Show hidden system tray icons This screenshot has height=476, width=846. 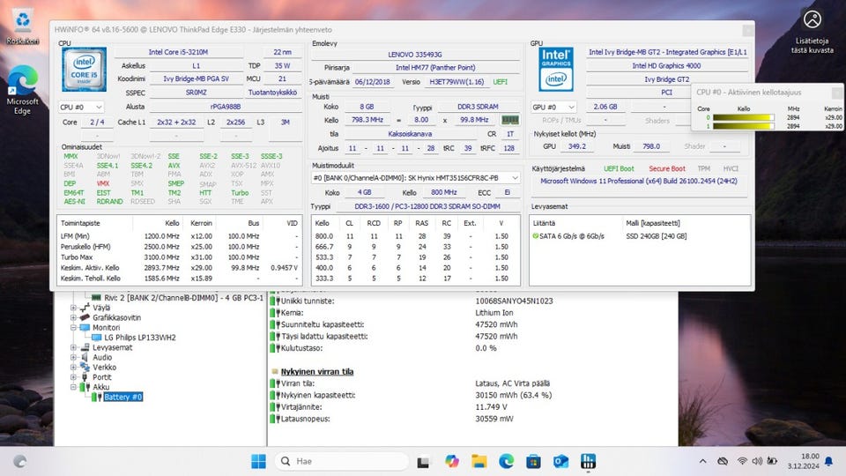tap(701, 461)
